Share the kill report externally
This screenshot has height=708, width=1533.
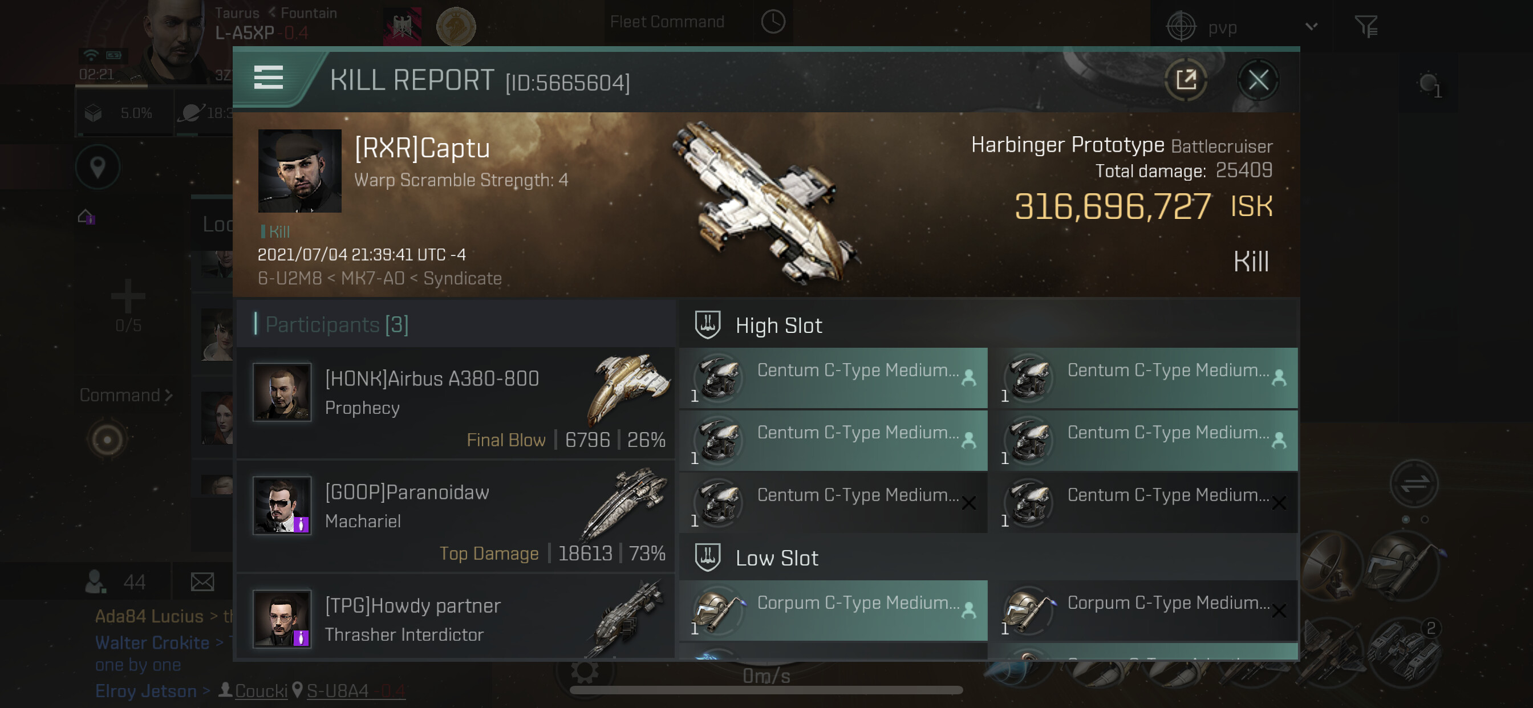[x=1186, y=80]
